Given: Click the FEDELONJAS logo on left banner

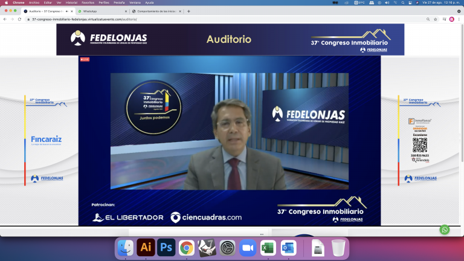Looking at the screenshot, I should (x=47, y=178).
